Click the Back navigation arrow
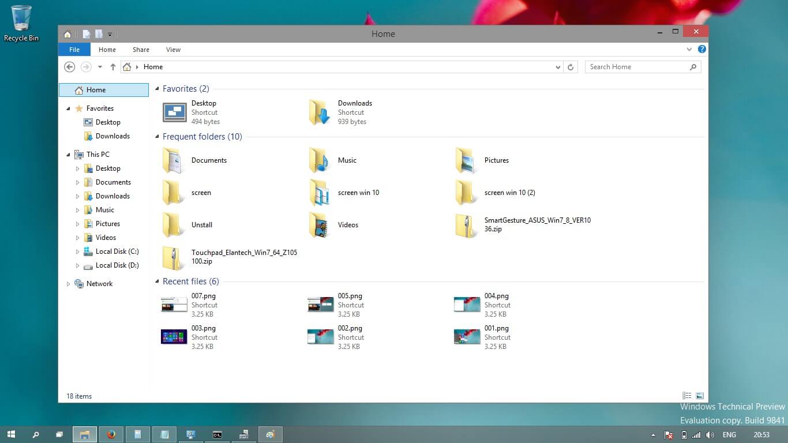Image resolution: width=788 pixels, height=443 pixels. 70,67
